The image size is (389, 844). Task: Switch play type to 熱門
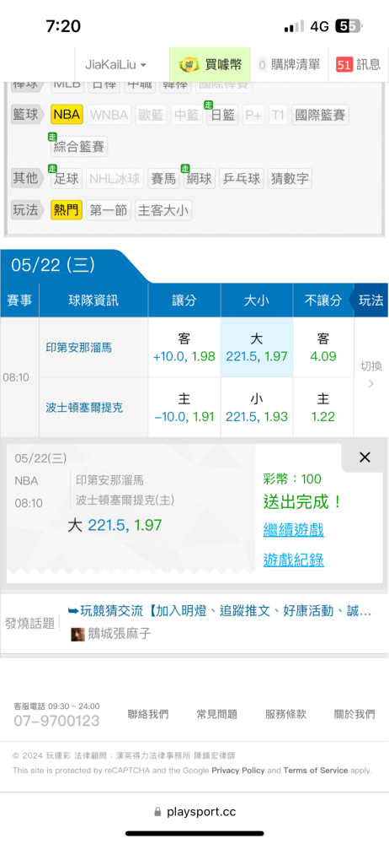coord(67,210)
